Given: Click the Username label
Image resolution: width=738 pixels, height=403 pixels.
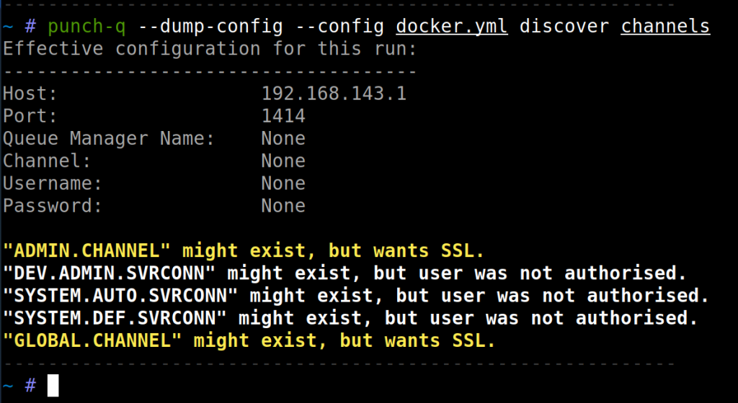Looking at the screenshot, I should (x=53, y=184).
